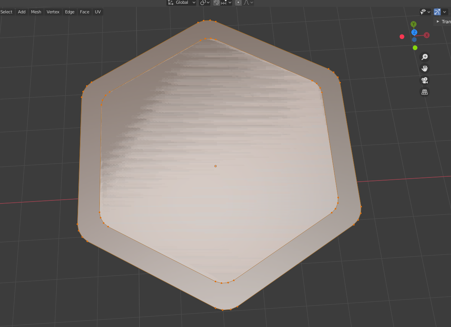This screenshot has height=327, width=451.
Task: Open the Add menu
Action: (21, 12)
